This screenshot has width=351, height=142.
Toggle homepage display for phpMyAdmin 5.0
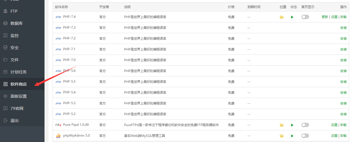305,136
